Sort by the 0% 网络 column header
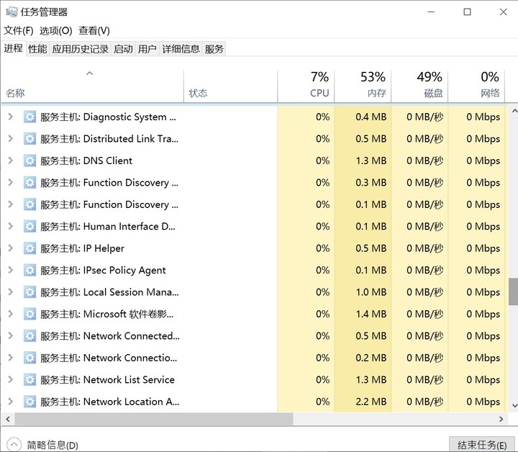 [x=476, y=86]
